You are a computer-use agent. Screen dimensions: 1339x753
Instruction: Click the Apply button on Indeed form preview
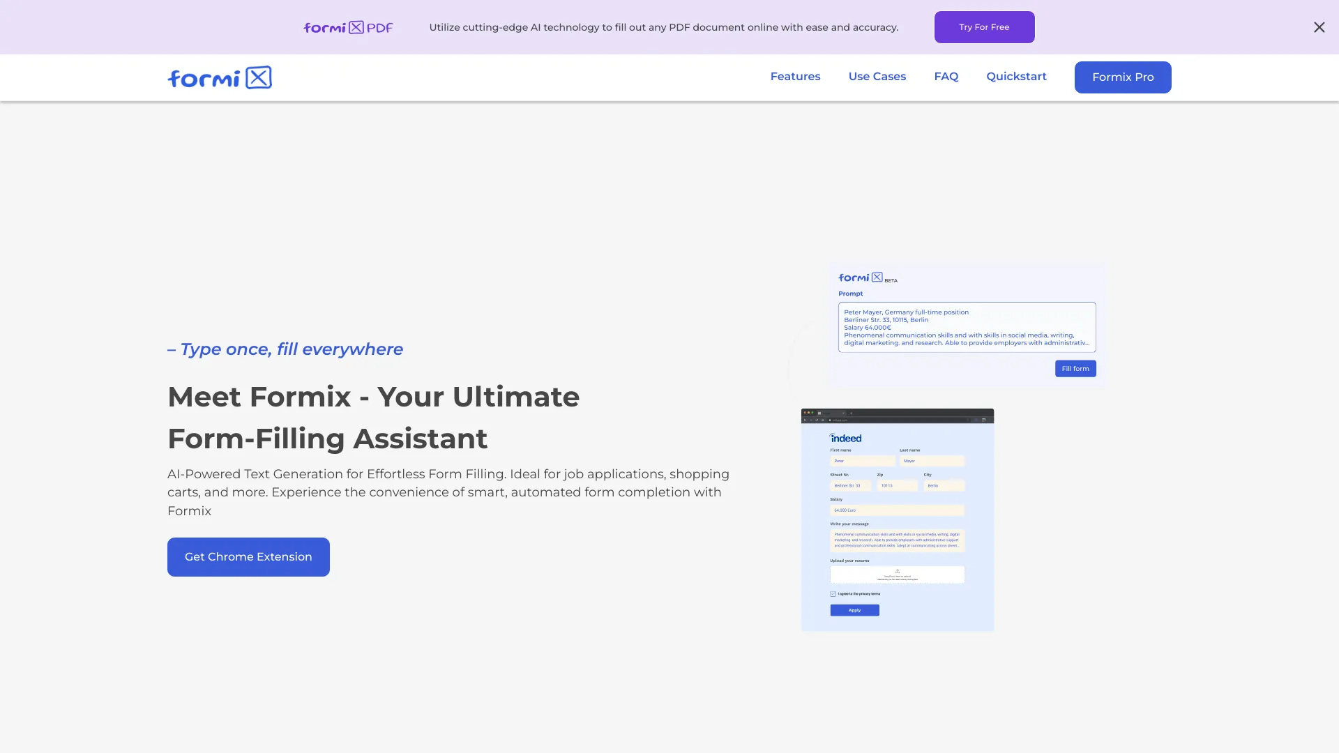tap(854, 611)
